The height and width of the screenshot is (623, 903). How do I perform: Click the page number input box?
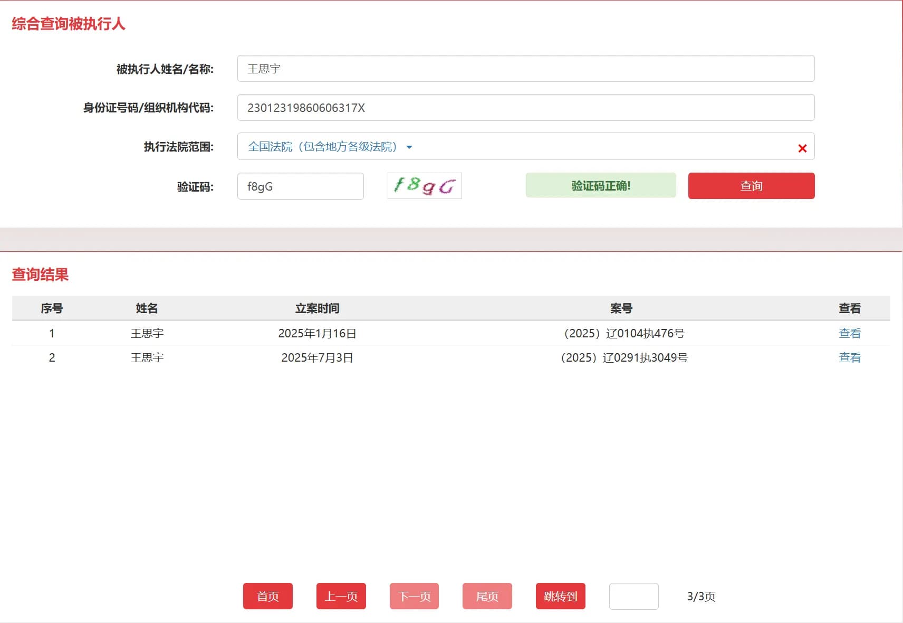tap(634, 596)
